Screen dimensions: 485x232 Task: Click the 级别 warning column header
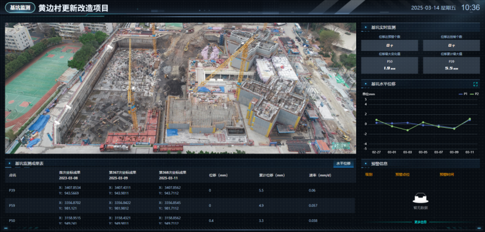click(x=368, y=175)
